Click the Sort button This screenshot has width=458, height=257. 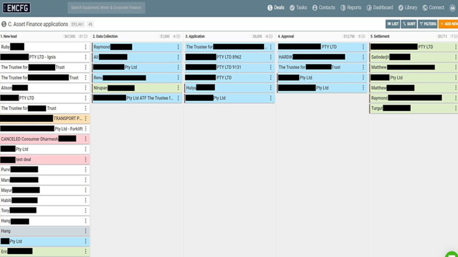pyautogui.click(x=409, y=24)
